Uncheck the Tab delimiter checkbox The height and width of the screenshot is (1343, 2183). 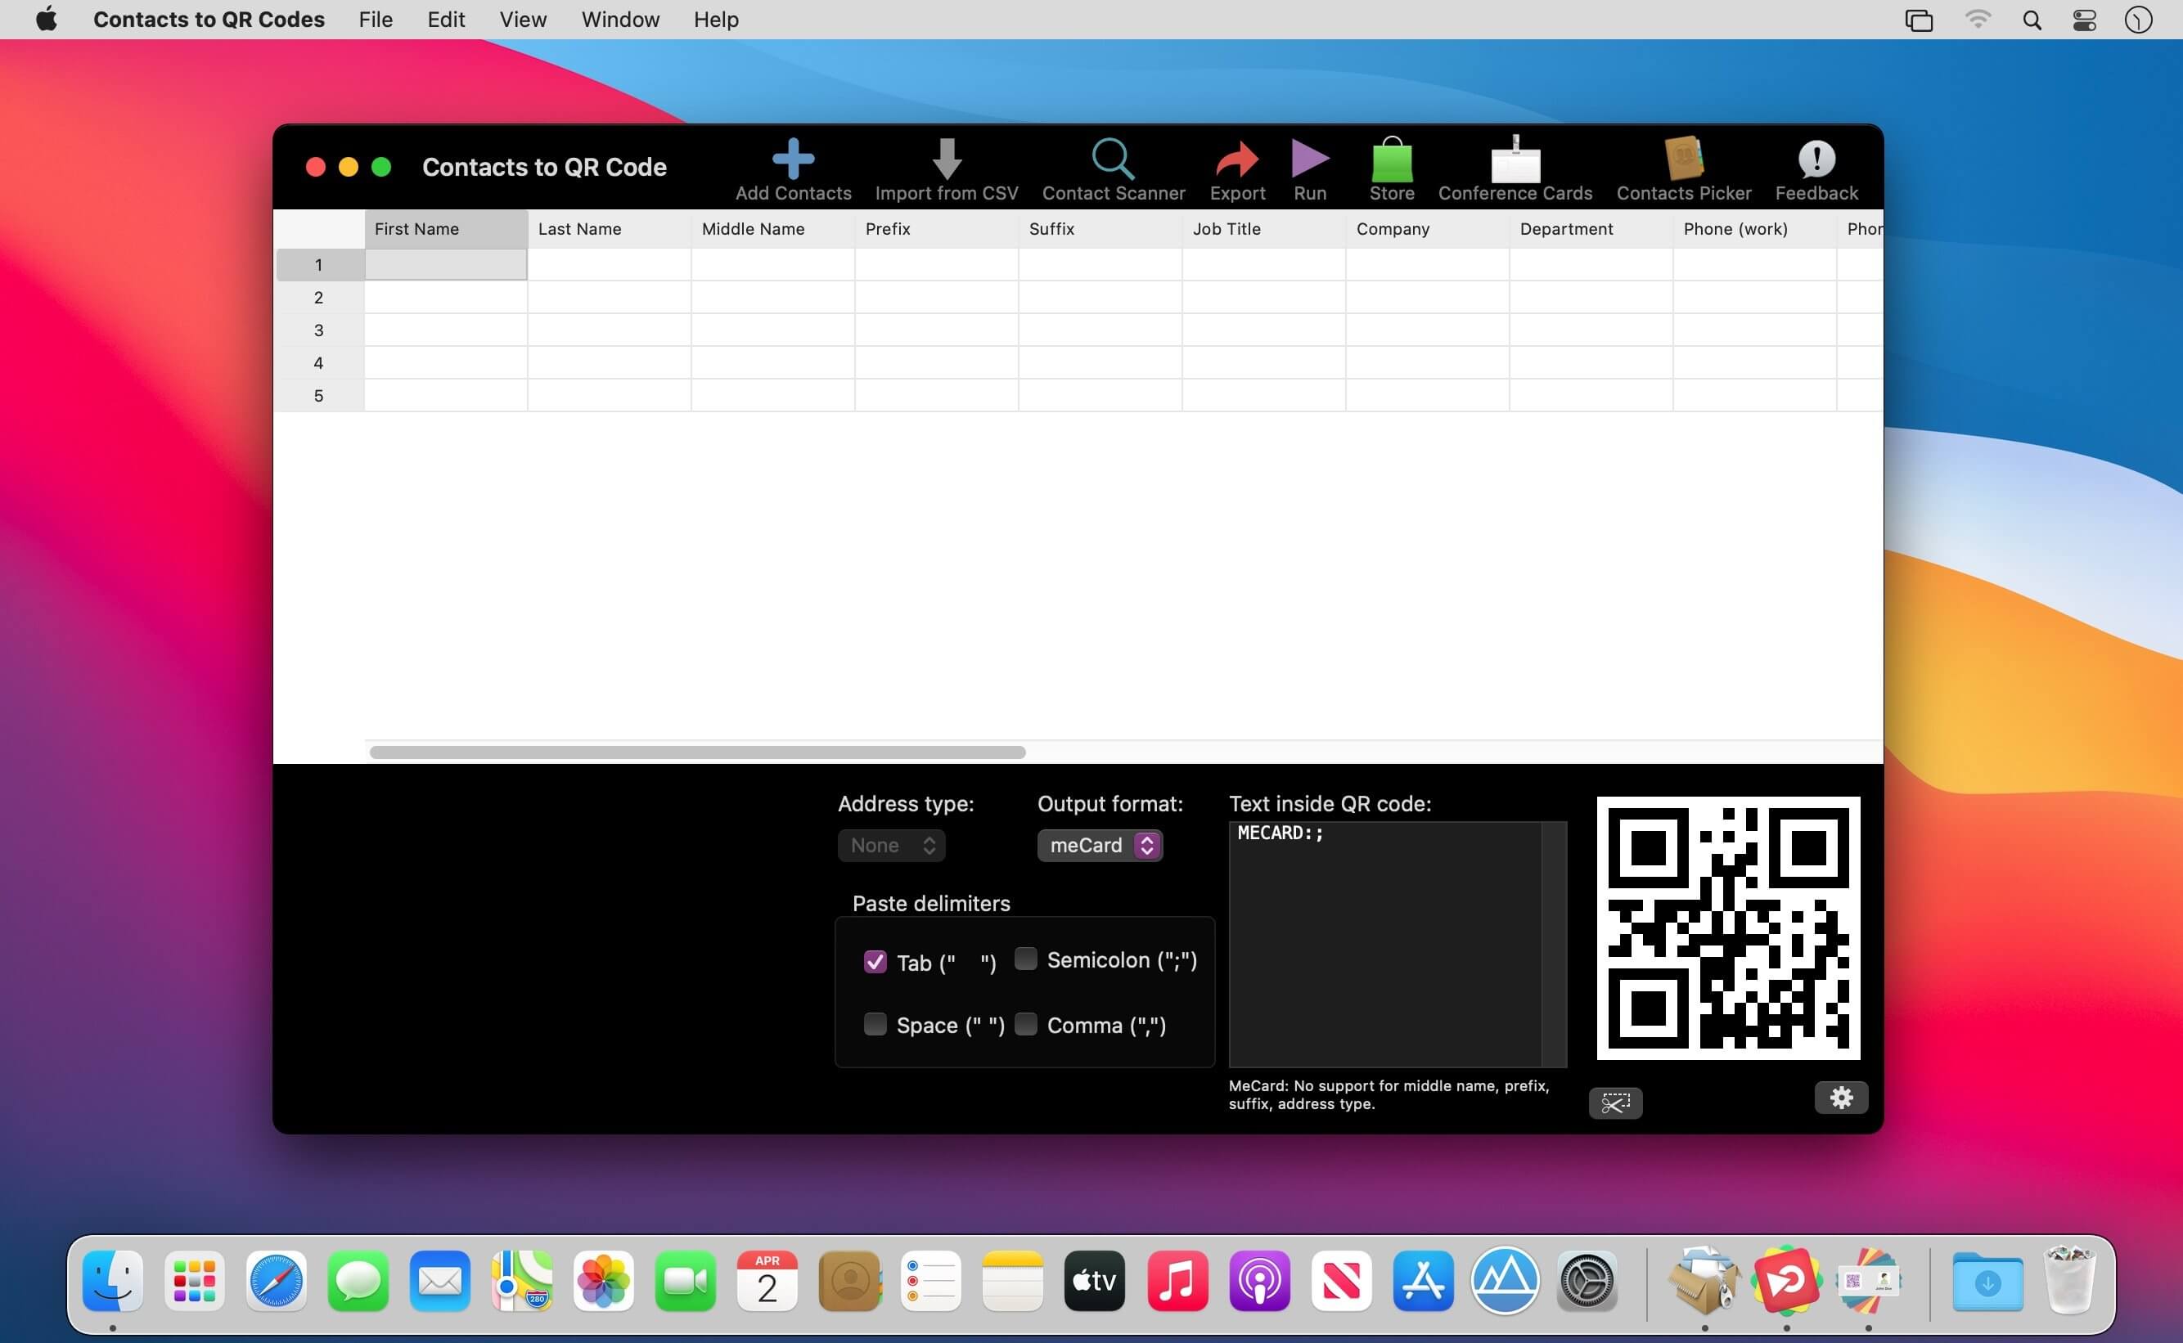(875, 962)
